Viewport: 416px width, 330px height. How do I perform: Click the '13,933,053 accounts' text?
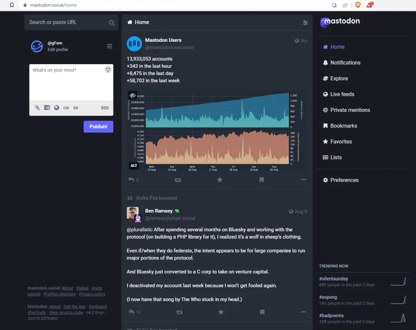[149, 59]
